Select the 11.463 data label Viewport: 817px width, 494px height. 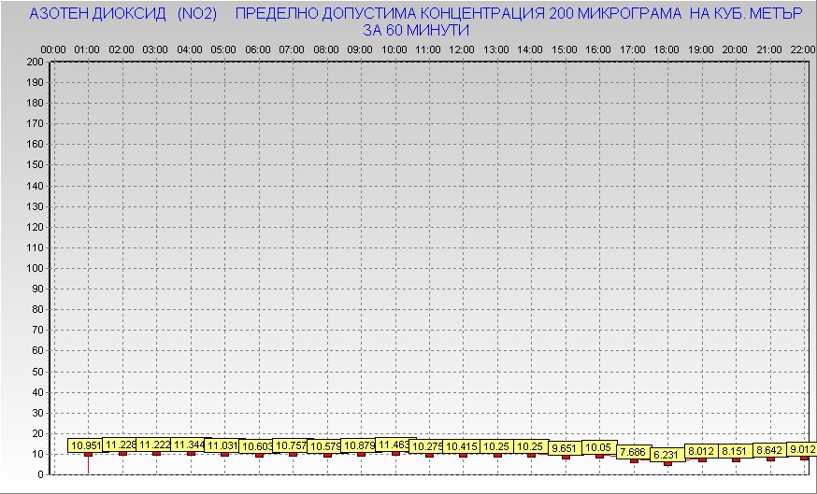point(394,445)
